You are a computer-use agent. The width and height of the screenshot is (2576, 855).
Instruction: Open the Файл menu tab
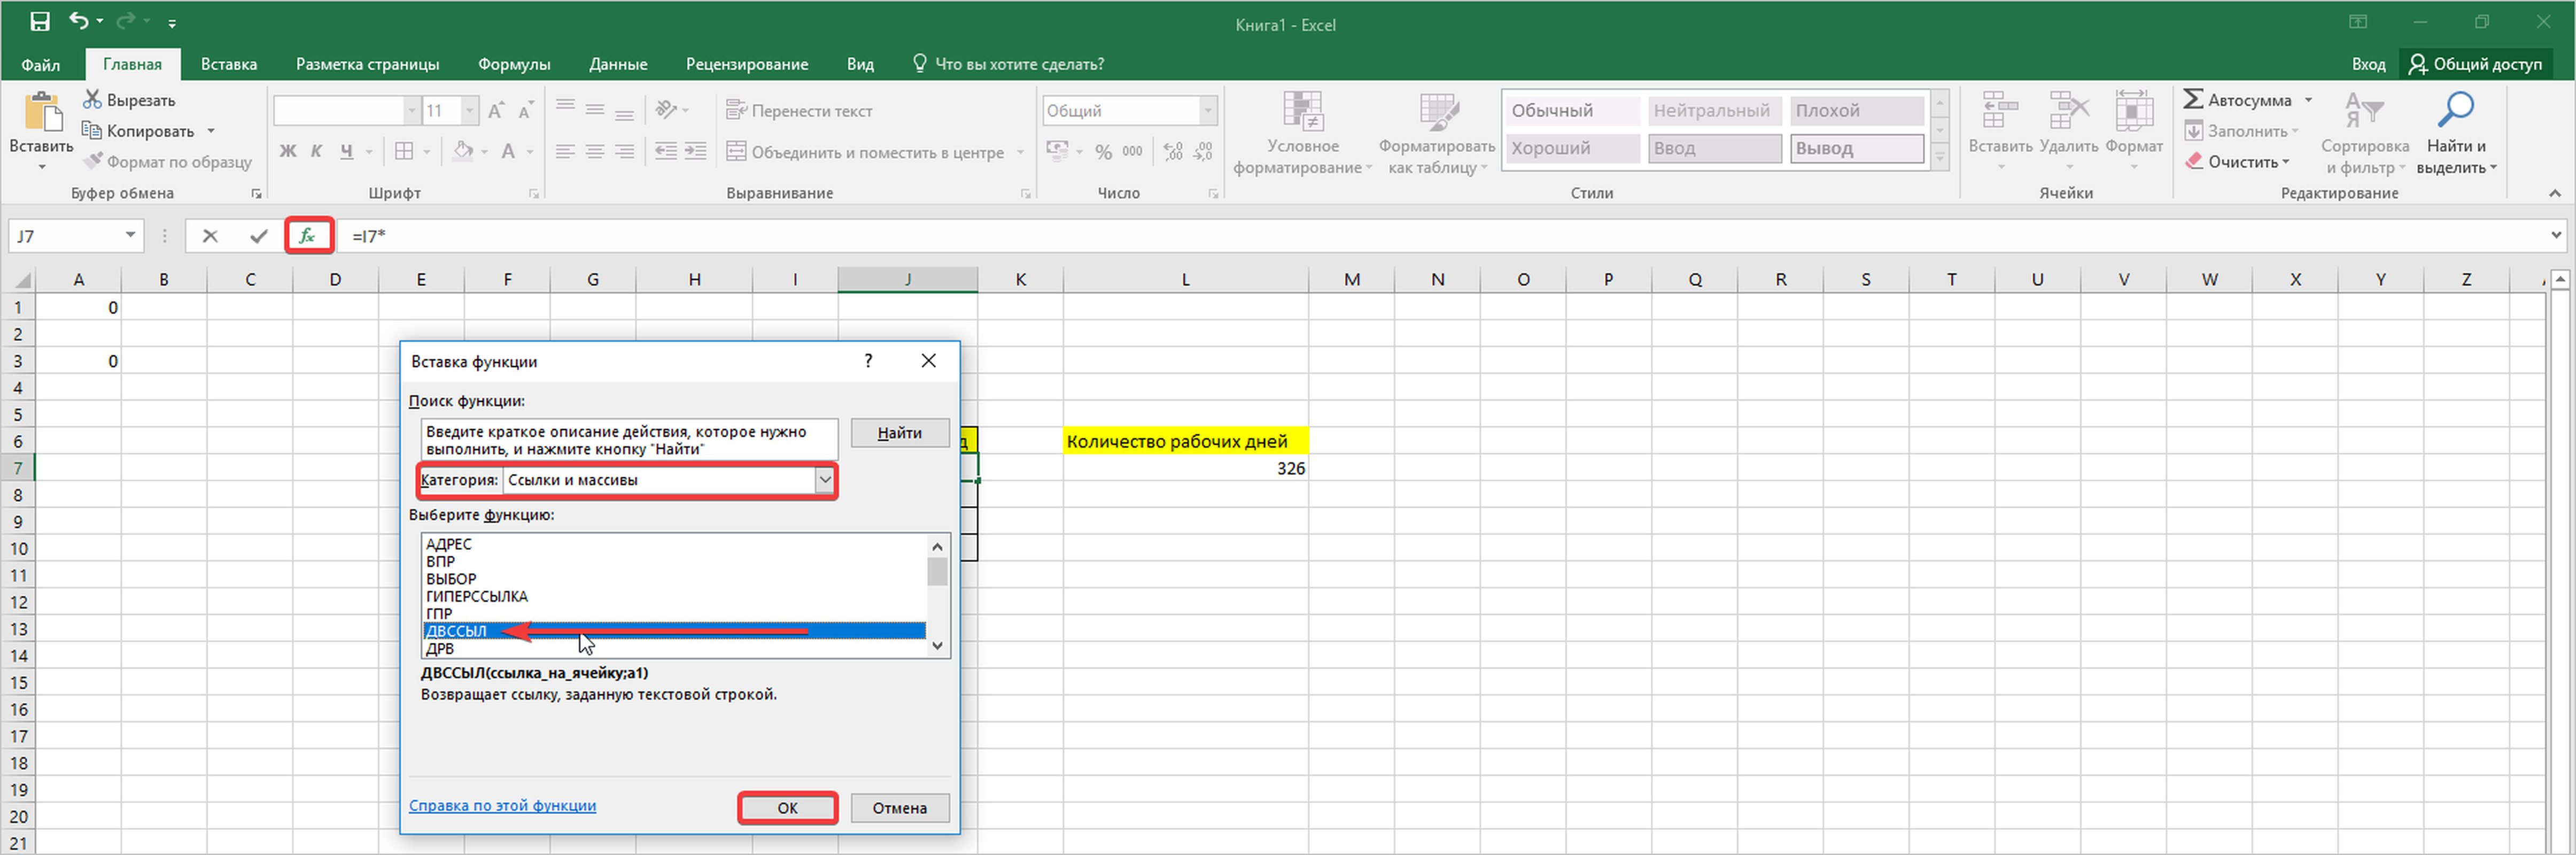(x=41, y=64)
